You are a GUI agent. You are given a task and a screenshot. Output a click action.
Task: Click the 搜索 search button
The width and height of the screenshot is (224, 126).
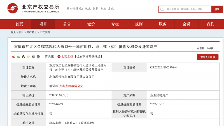pyautogui.click(x=217, y=9)
